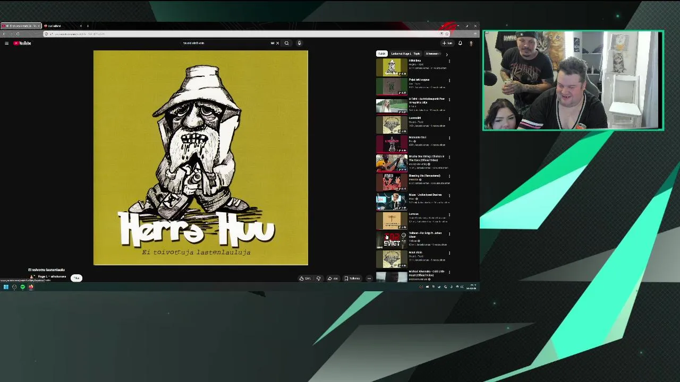Open options menu for 'Pojat leki soppaa'

449,81
